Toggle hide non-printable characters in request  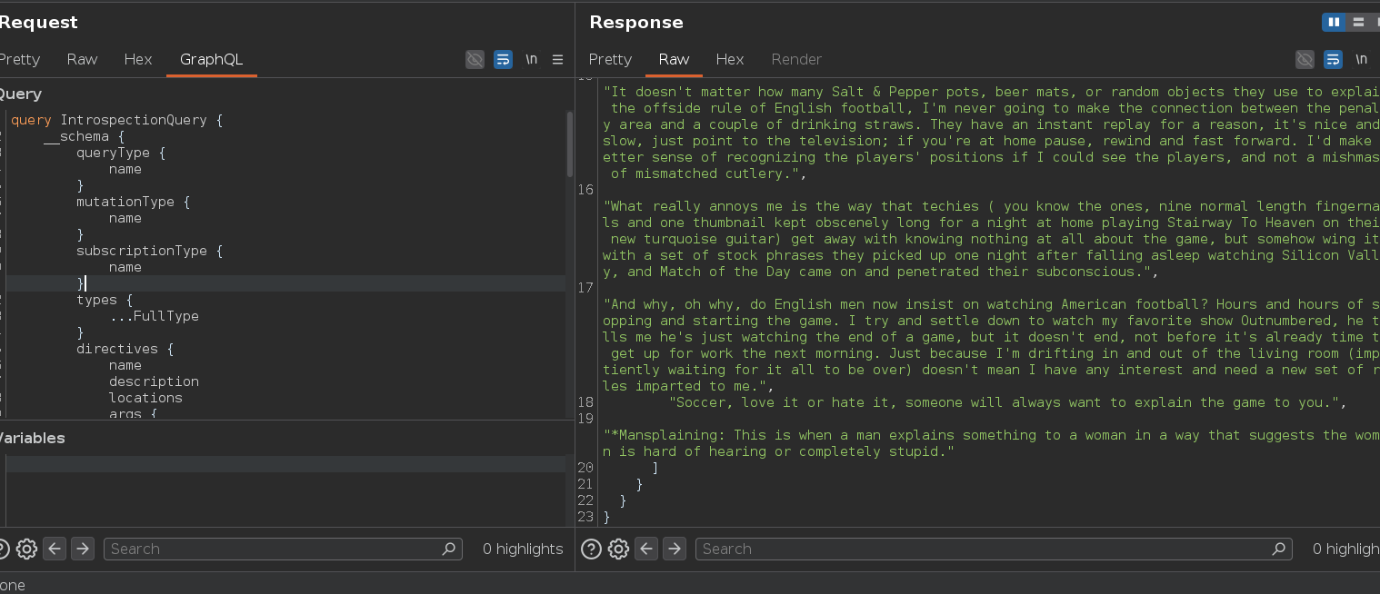coord(475,59)
